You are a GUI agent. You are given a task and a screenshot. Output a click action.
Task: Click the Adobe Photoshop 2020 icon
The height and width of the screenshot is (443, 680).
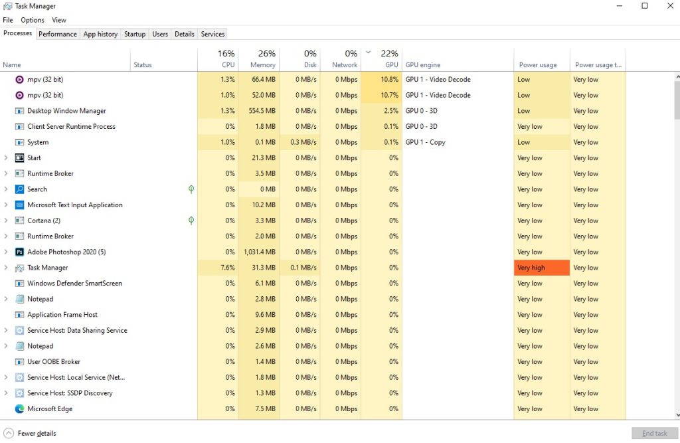pyautogui.click(x=19, y=252)
